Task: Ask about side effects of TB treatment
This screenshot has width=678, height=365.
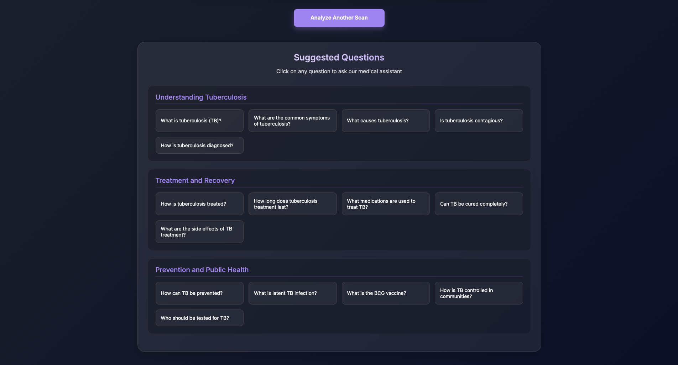Action: [x=199, y=232]
